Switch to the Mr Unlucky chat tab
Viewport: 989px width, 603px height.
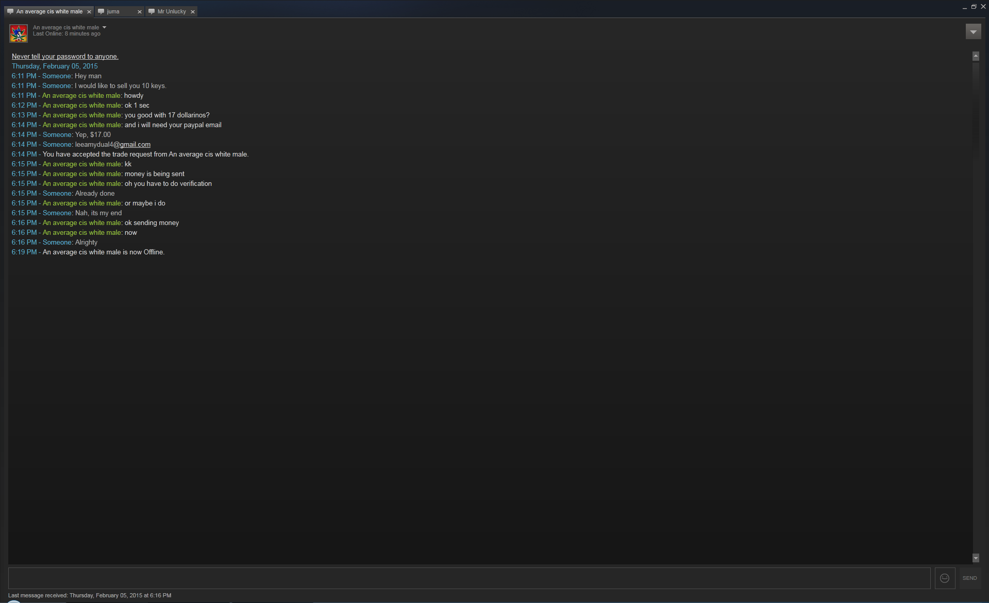coord(171,11)
